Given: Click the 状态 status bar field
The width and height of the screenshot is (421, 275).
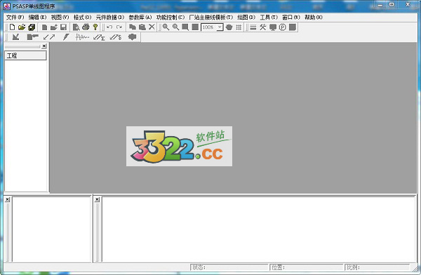Looking at the screenshot, I should point(229,267).
